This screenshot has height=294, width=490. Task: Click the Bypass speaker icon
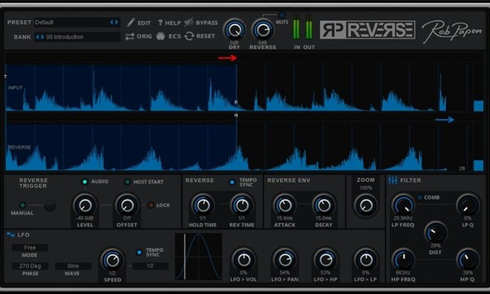(x=189, y=23)
